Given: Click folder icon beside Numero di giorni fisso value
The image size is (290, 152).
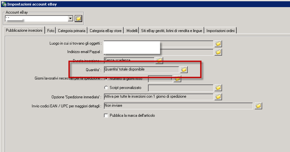Looking at the screenshot, I should tap(177, 79).
